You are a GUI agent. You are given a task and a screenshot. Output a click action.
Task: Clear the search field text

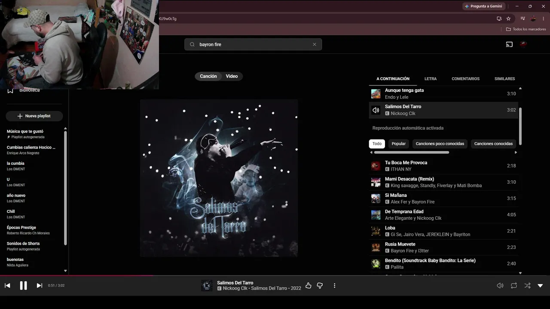point(315,44)
